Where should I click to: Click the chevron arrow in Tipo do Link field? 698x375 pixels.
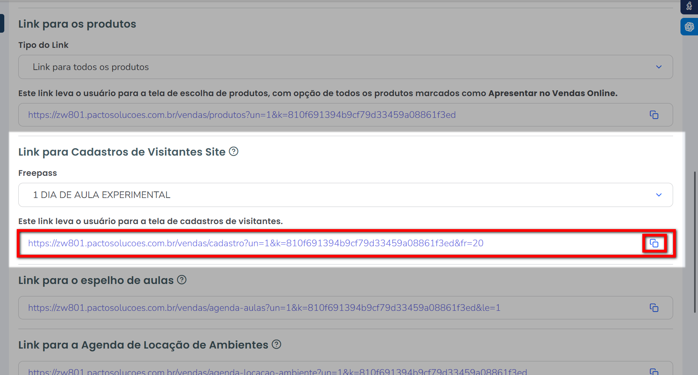coord(659,67)
